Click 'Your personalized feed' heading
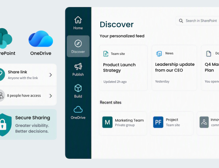 pos(122,36)
